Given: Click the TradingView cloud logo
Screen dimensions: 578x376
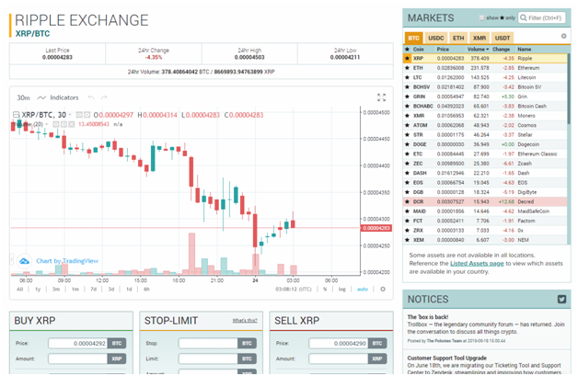Looking at the screenshot, I should pos(24,261).
